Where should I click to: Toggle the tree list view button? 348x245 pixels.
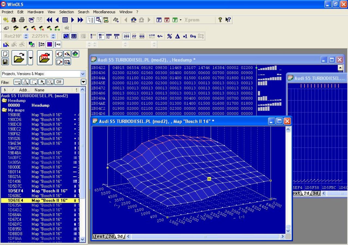91,20
